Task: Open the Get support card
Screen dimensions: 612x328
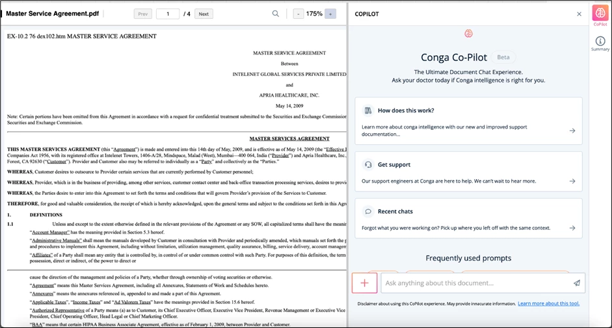Action: click(x=468, y=171)
